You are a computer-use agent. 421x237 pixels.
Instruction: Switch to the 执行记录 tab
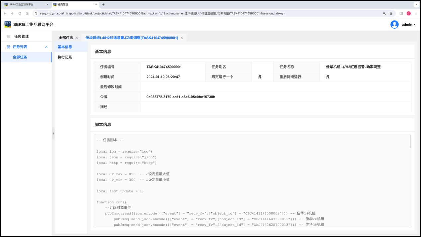[65, 57]
